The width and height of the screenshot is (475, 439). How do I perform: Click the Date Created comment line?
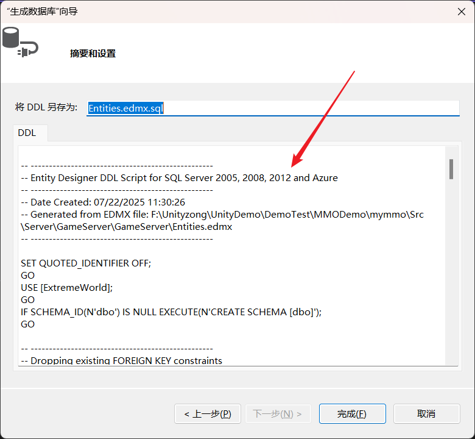103,202
